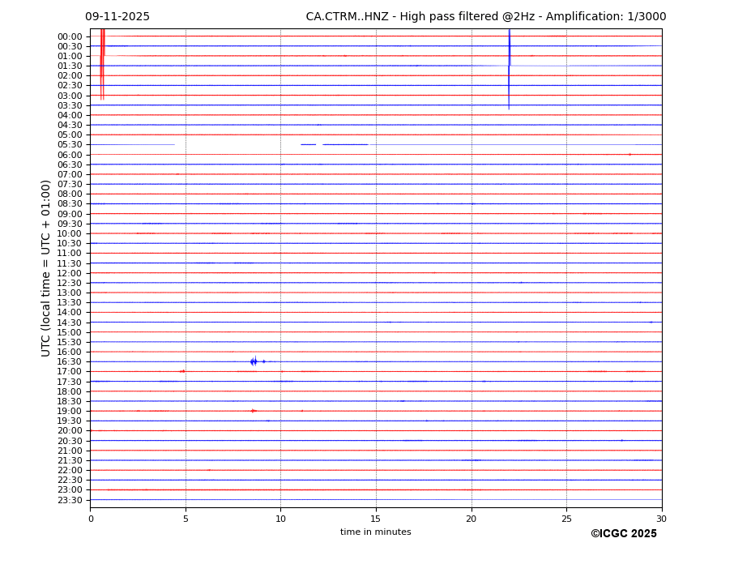The height and width of the screenshot is (564, 751).
Task: Click the large red spike near minute 0.5
Action: 102,65
